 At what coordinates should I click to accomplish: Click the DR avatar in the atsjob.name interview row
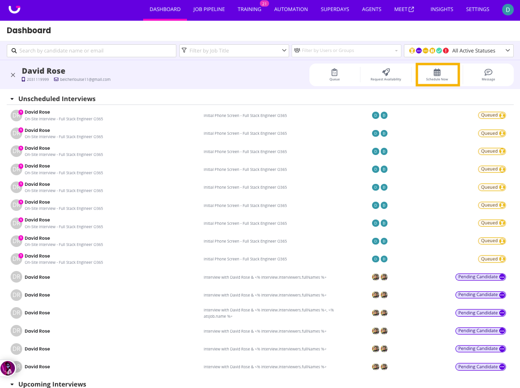point(16,313)
